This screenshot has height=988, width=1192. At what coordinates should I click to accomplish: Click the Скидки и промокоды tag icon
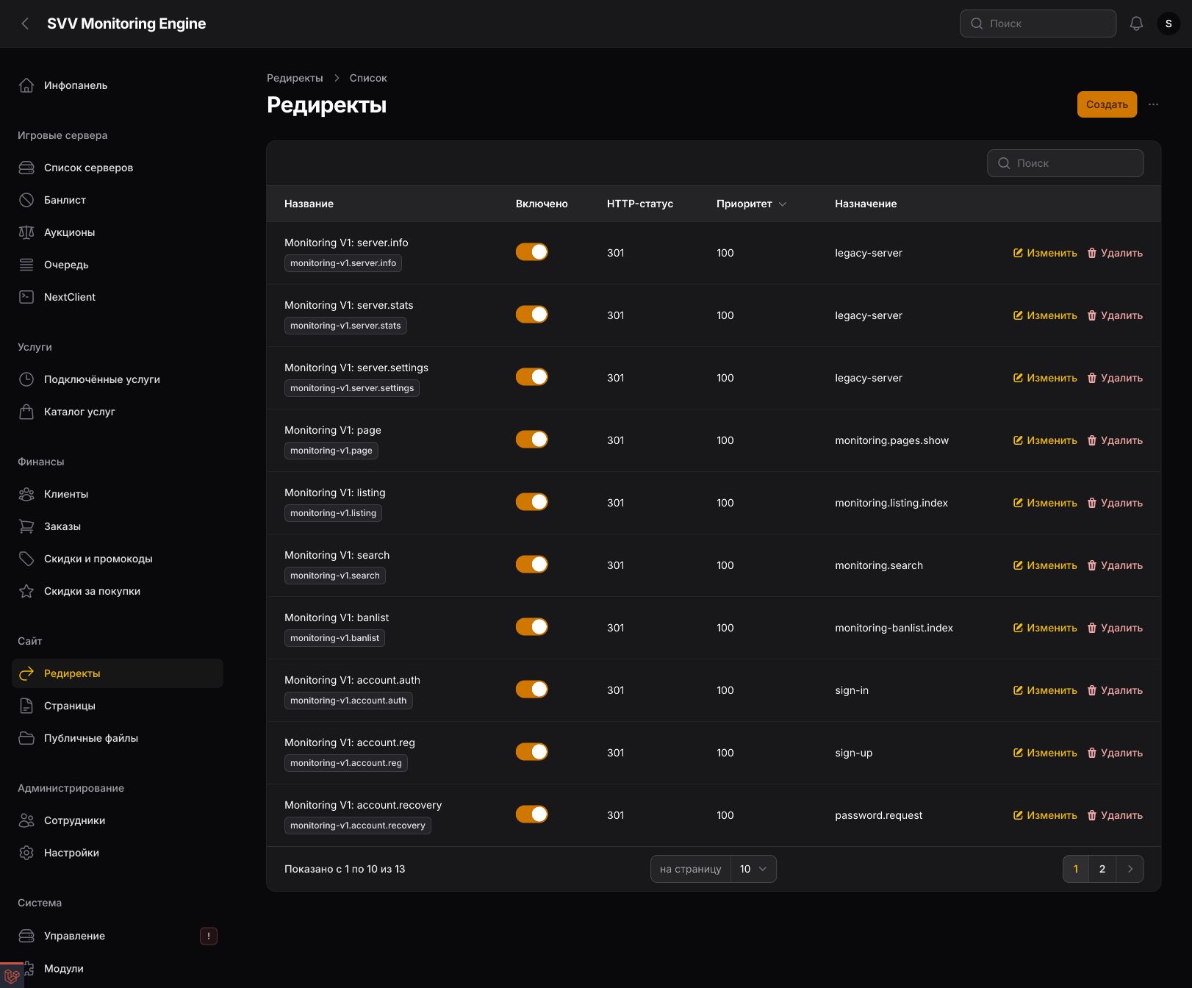26,559
